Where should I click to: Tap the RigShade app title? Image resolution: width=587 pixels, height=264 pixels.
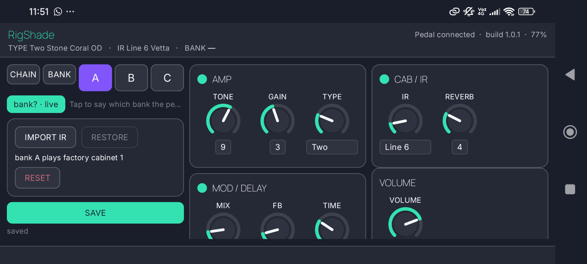click(31, 35)
